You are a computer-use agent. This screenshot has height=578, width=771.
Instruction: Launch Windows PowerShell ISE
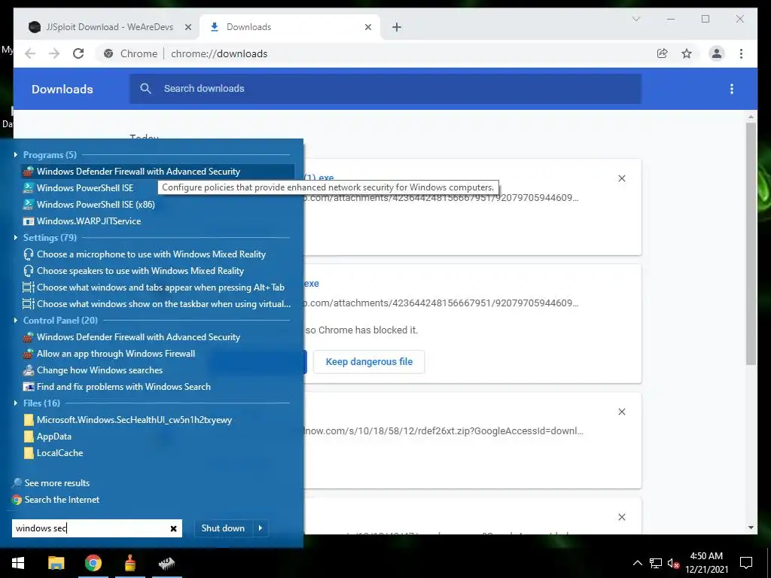(85, 187)
